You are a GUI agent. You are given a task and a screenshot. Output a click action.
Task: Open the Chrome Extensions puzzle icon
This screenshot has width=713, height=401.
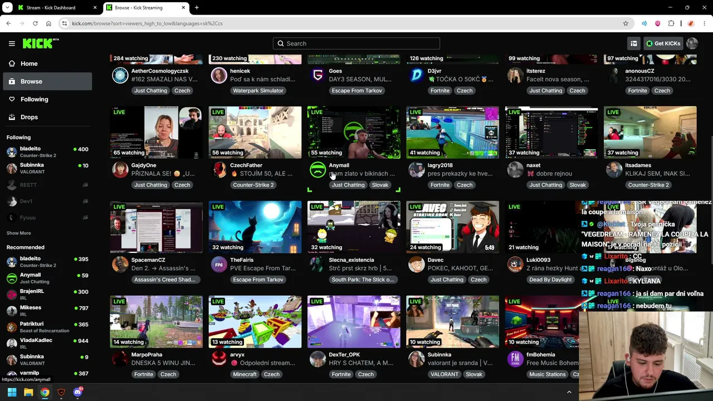pos(671,23)
